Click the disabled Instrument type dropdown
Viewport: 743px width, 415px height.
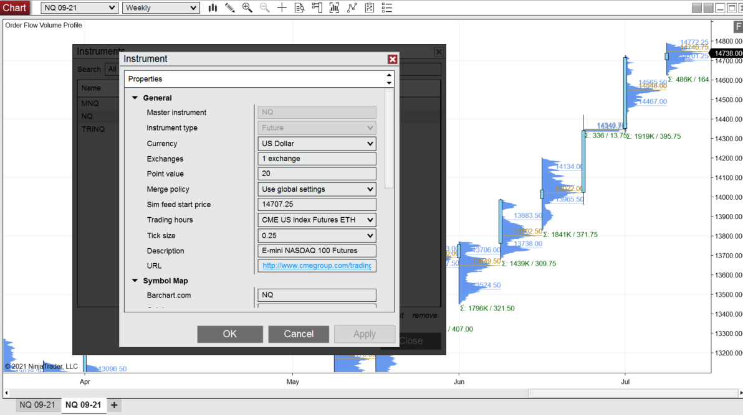pos(317,128)
